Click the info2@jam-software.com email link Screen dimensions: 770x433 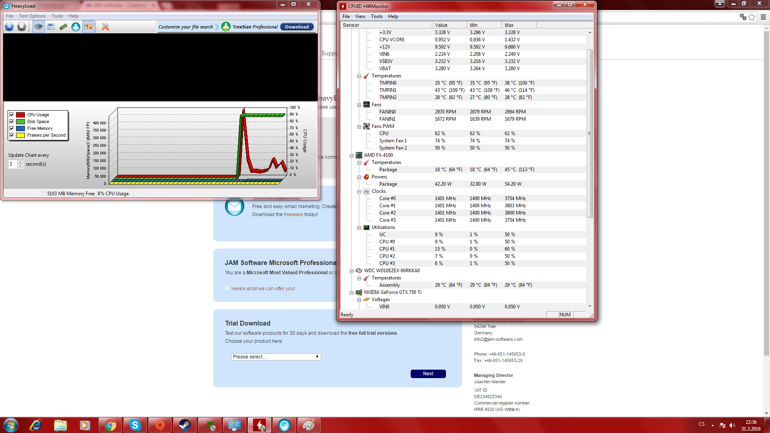pyautogui.click(x=498, y=339)
